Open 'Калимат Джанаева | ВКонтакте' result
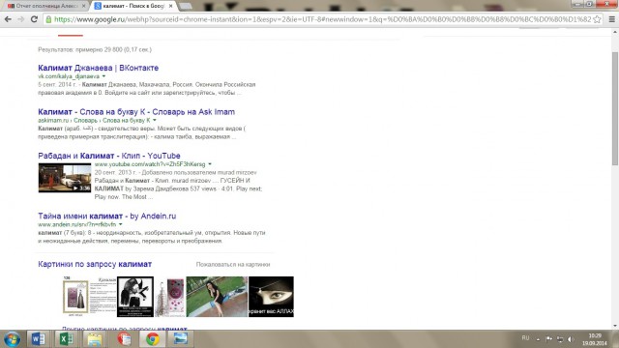Viewport: 619px width, 348px height. (x=99, y=68)
